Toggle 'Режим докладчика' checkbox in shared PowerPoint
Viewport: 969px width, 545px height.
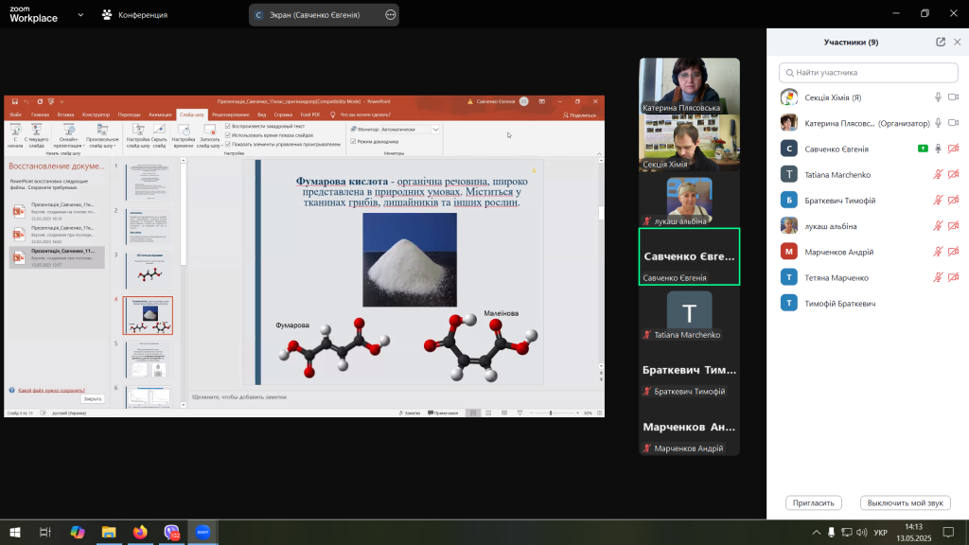(353, 141)
